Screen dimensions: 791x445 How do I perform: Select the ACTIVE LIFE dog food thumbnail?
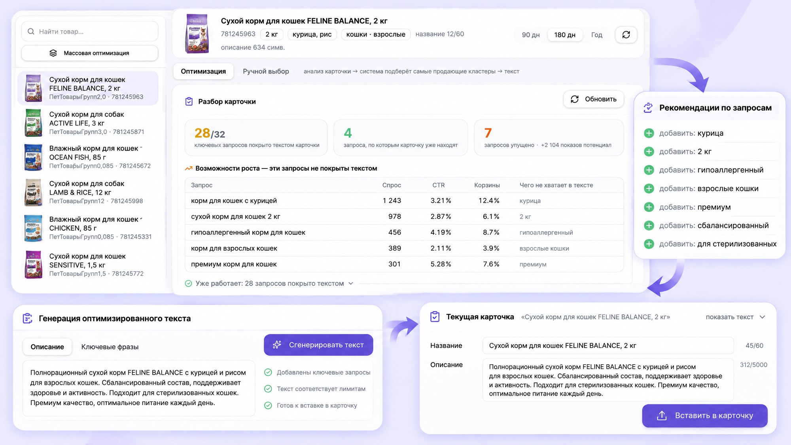(x=34, y=123)
